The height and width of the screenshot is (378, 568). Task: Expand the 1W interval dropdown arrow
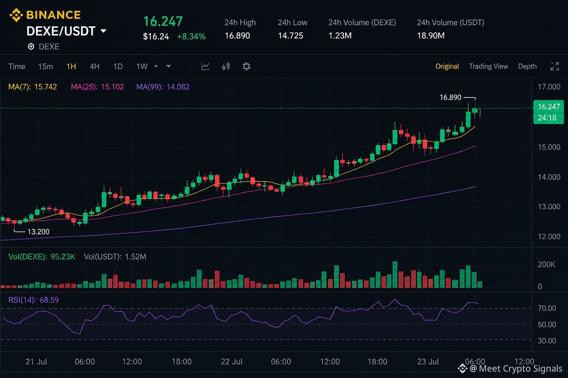tap(156, 66)
